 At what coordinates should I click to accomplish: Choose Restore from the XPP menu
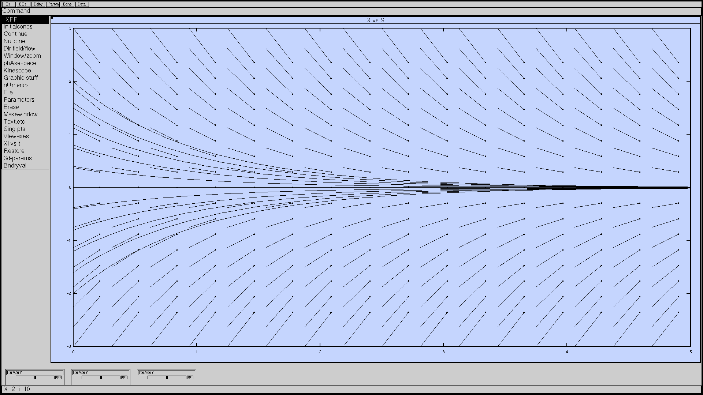pyautogui.click(x=25, y=151)
